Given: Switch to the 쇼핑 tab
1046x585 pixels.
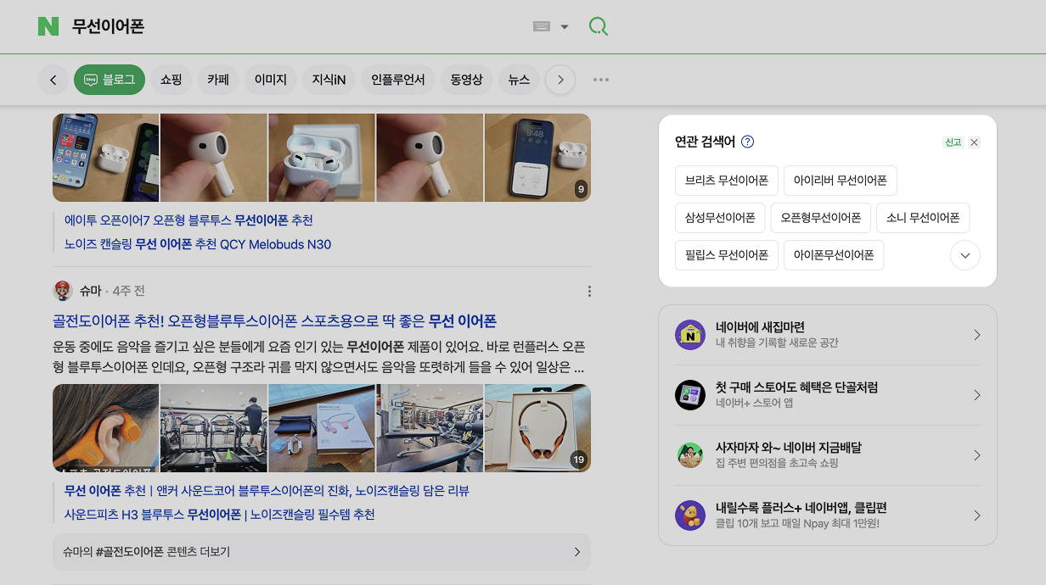Looking at the screenshot, I should (172, 80).
